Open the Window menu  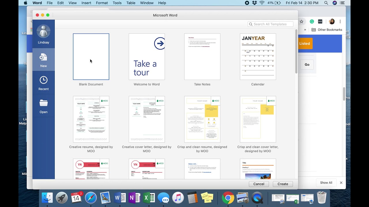147,3
